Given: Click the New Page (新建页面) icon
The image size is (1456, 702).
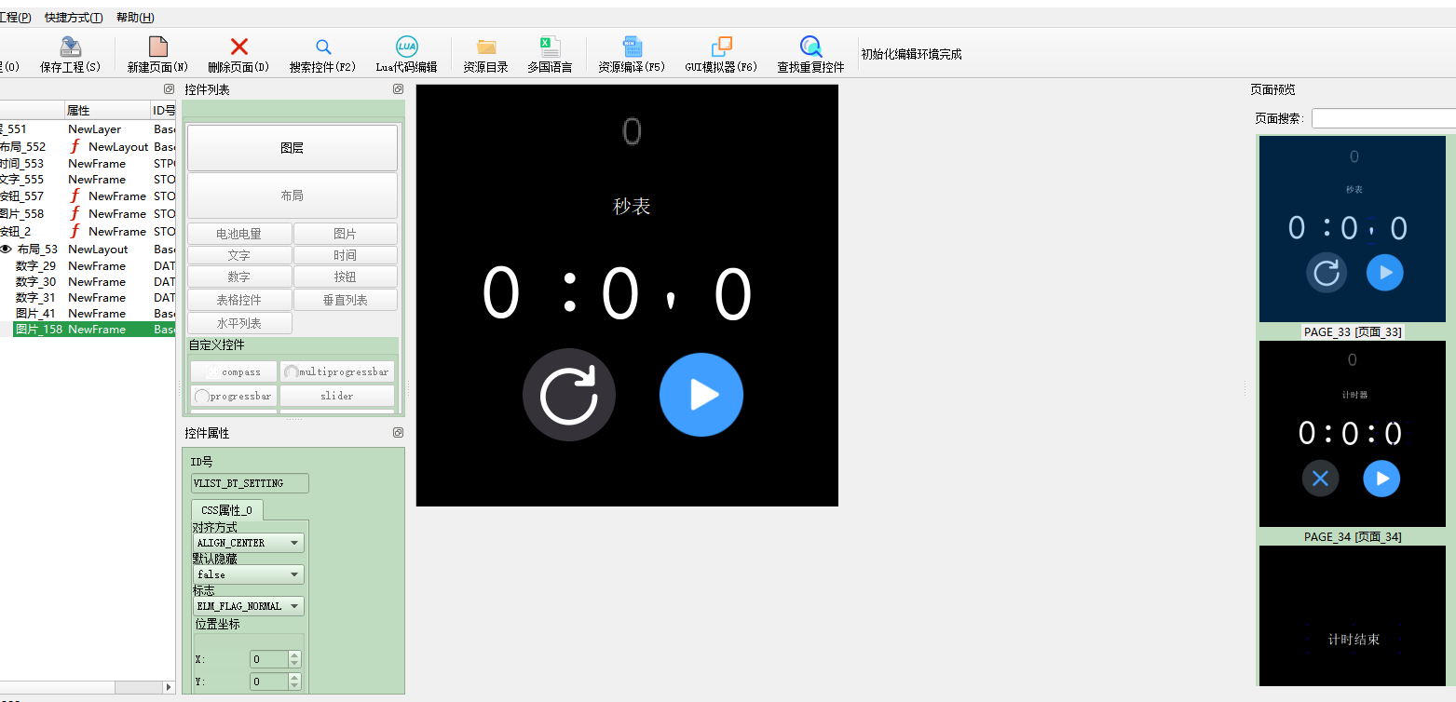Looking at the screenshot, I should (158, 47).
